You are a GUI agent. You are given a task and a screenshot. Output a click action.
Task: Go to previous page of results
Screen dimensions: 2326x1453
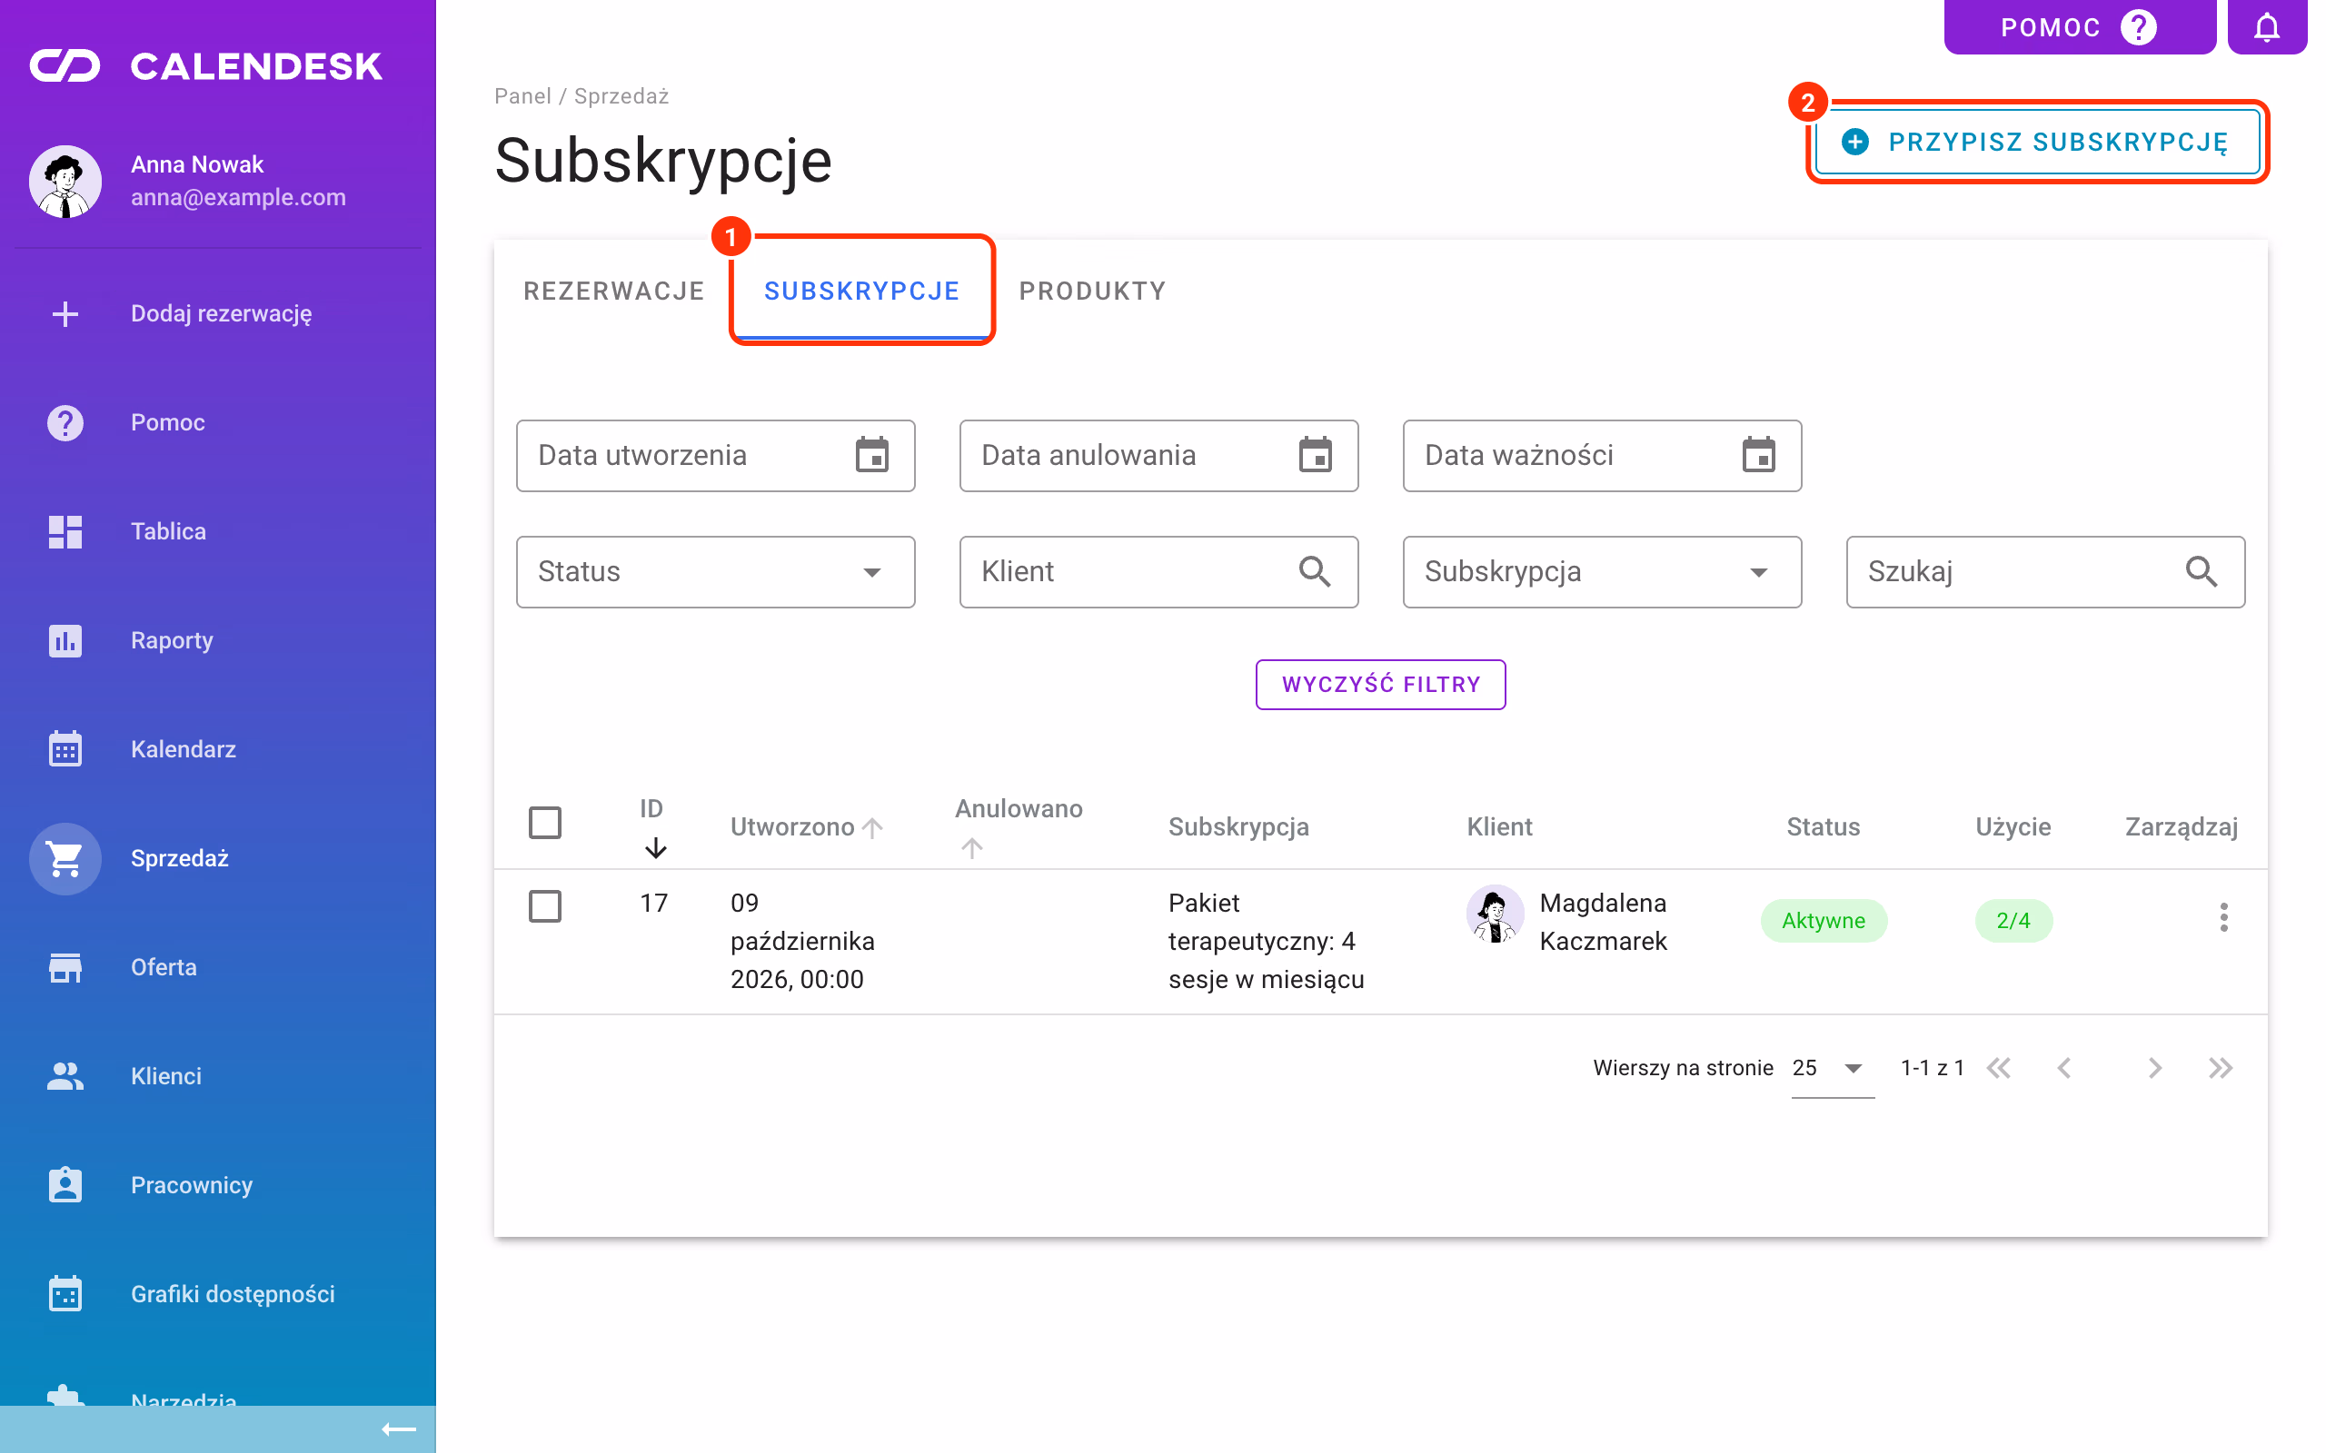(2063, 1068)
